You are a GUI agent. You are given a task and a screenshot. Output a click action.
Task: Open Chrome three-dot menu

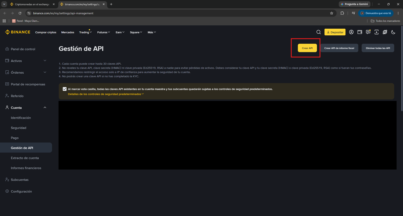[398, 13]
